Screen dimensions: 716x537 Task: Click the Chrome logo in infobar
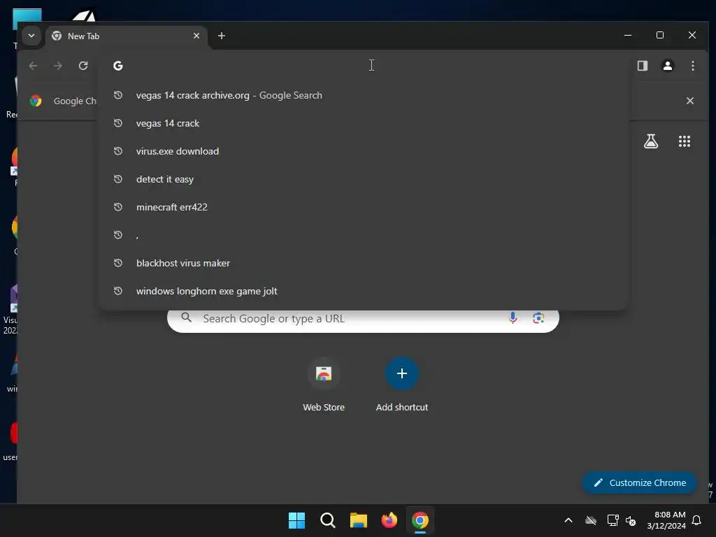[x=36, y=101]
